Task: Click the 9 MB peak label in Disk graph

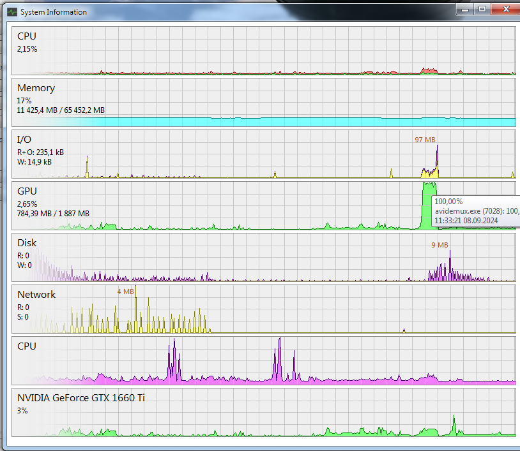Action: [440, 245]
